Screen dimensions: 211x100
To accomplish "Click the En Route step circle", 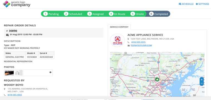I will [111, 14].
